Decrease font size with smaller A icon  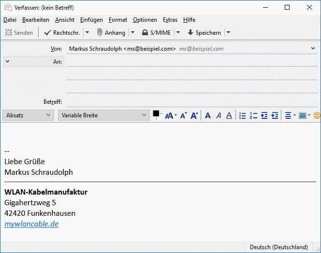coord(183,116)
